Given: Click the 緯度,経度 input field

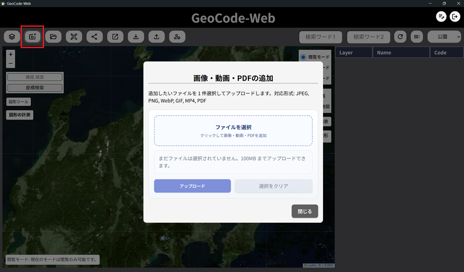Looking at the screenshot, I should [35, 77].
